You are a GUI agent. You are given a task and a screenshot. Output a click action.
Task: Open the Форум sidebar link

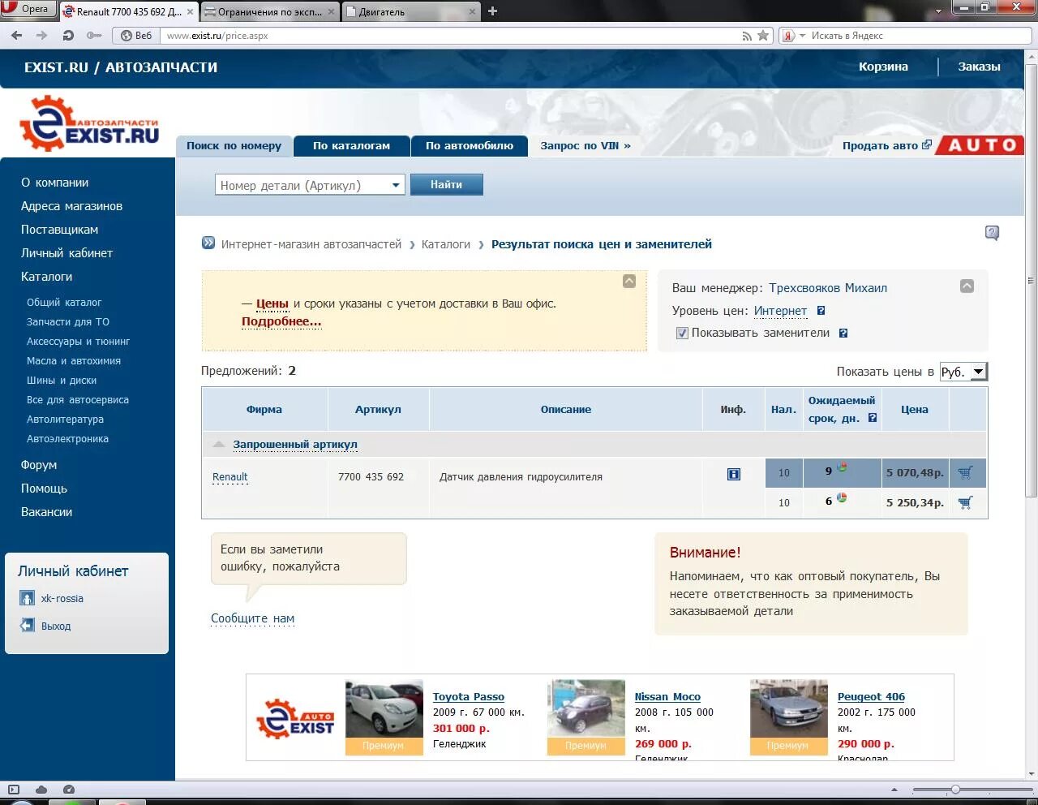pos(39,465)
